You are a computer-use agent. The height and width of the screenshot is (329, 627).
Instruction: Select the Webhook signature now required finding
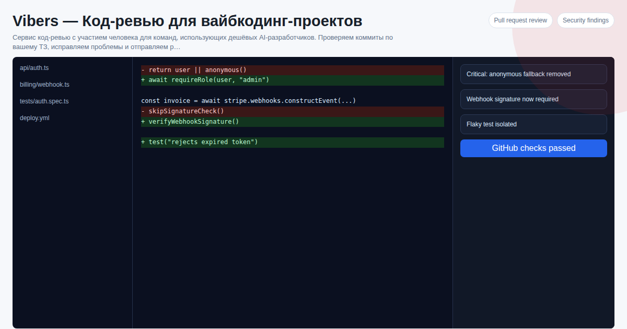[x=533, y=99]
